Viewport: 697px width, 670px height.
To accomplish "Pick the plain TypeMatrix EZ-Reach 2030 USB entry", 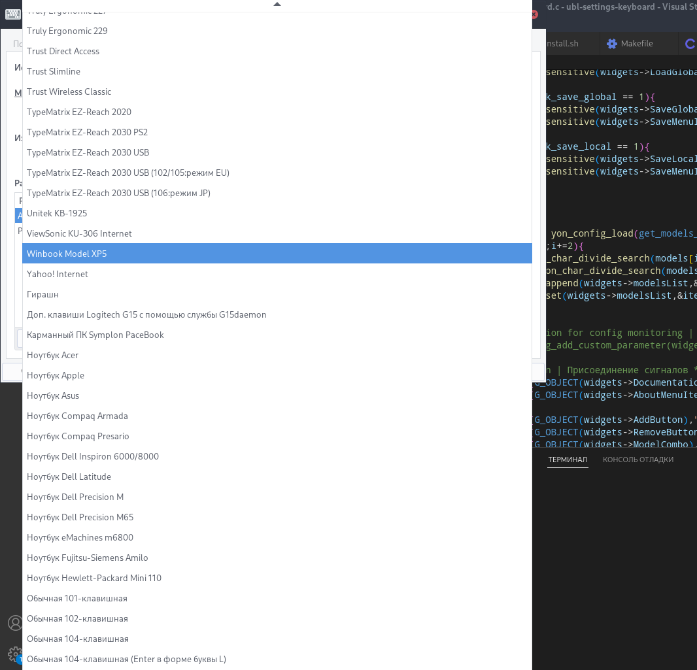I will coord(277,152).
